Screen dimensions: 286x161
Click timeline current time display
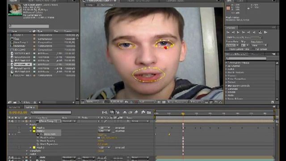click(x=18, y=112)
